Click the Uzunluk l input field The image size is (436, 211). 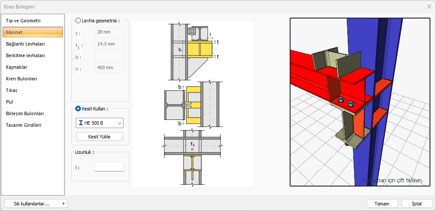pyautogui.click(x=109, y=167)
